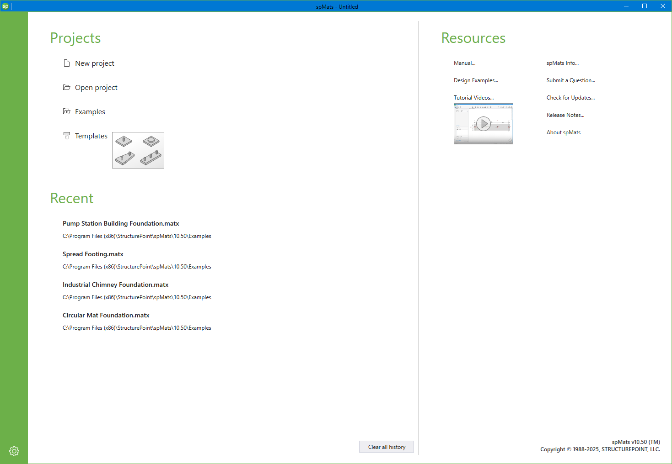Image resolution: width=672 pixels, height=464 pixels.
Task: Select the foundation templates preview image
Action: [138, 150]
